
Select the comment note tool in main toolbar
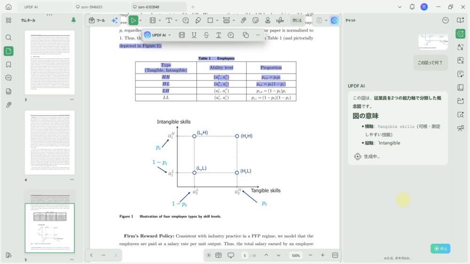click(x=186, y=20)
